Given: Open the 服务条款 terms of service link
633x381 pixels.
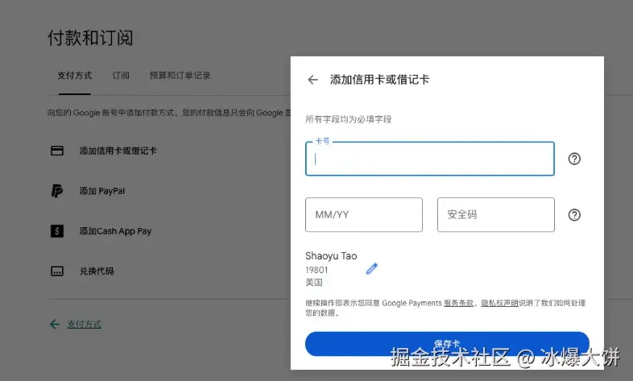Looking at the screenshot, I should click(x=458, y=303).
